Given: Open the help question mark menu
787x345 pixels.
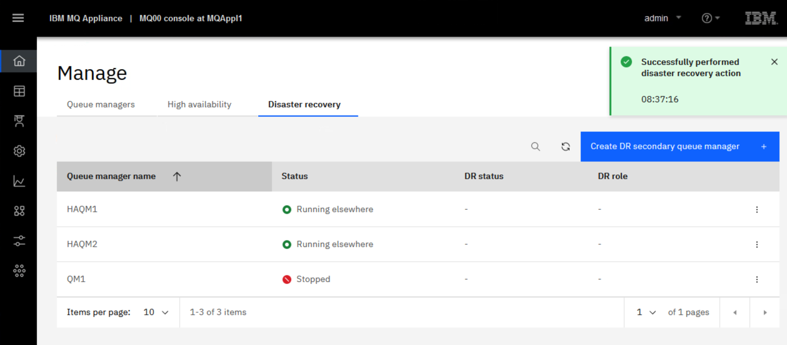Looking at the screenshot, I should [710, 18].
